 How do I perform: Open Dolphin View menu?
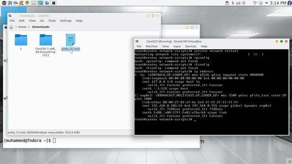tap(32, 20)
